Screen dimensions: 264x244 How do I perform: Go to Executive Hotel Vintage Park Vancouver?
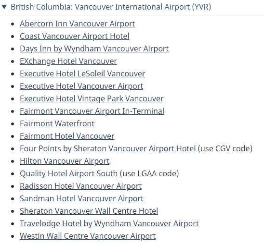[x=92, y=98]
